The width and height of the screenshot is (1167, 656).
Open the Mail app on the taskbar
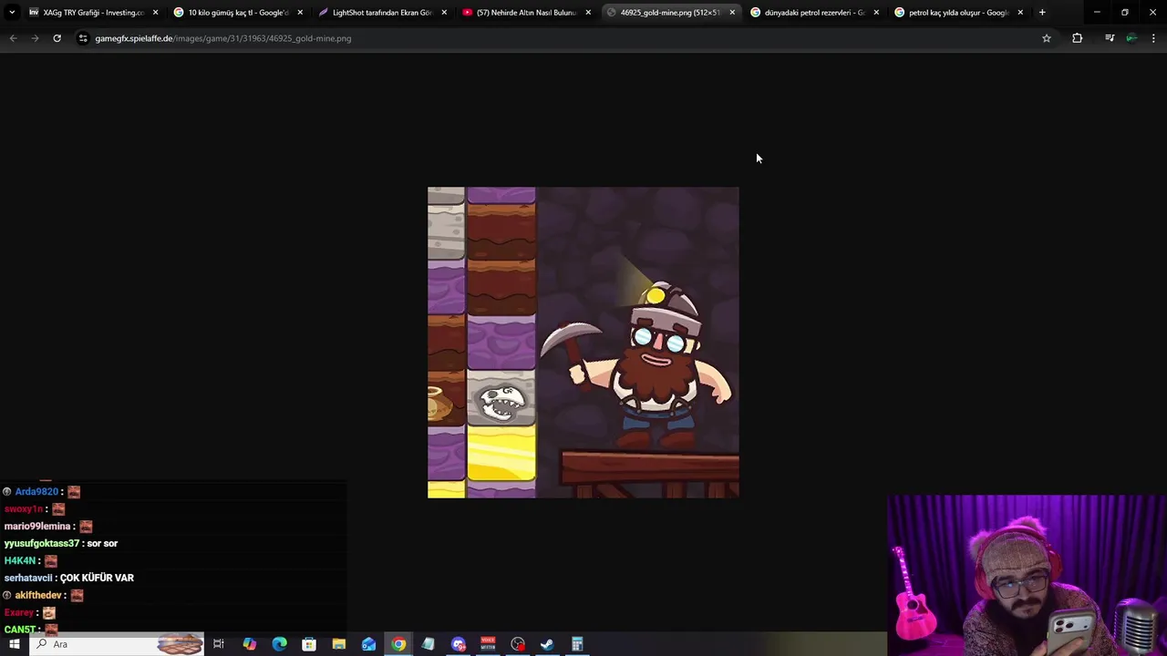click(368, 644)
